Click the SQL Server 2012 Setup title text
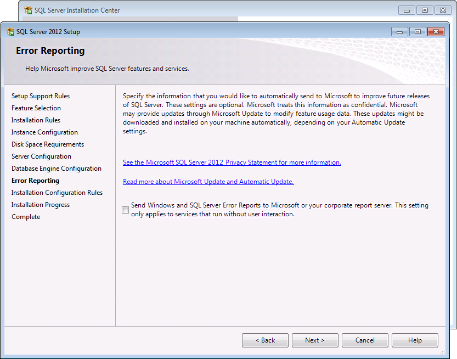This screenshot has height=359, width=457. click(x=48, y=32)
